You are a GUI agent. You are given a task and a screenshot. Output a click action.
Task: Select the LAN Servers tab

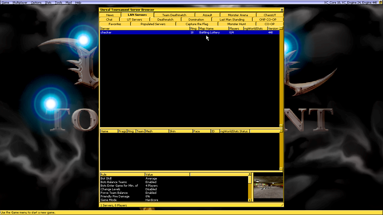click(137, 15)
